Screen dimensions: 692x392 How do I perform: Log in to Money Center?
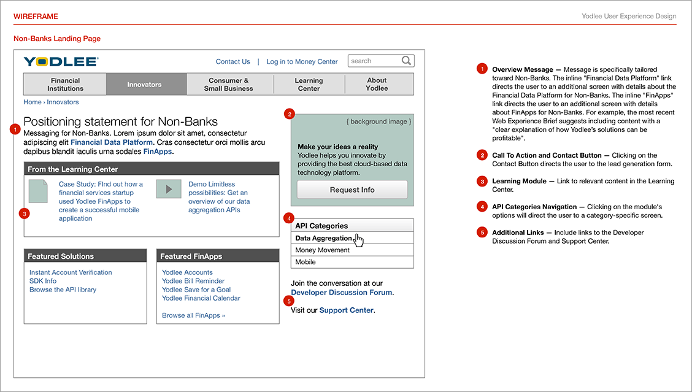click(302, 61)
